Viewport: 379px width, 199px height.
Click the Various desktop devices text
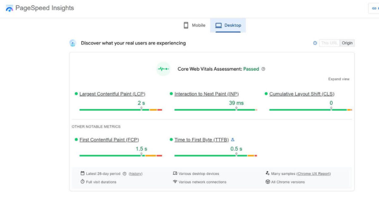(199, 174)
